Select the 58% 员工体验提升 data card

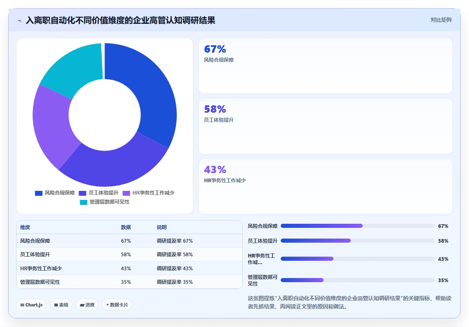point(326,126)
